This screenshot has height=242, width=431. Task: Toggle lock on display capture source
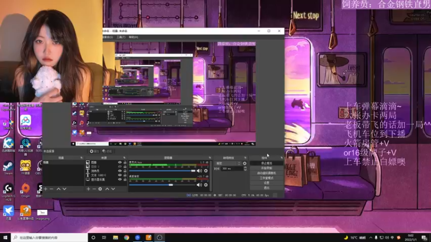click(125, 180)
